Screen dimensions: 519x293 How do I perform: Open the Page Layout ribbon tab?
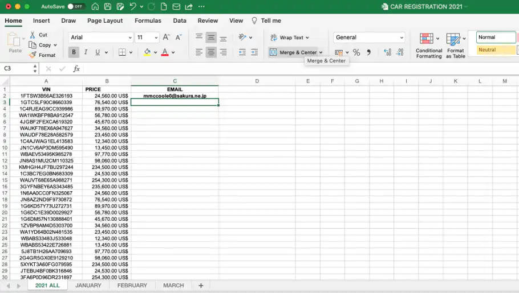105,20
